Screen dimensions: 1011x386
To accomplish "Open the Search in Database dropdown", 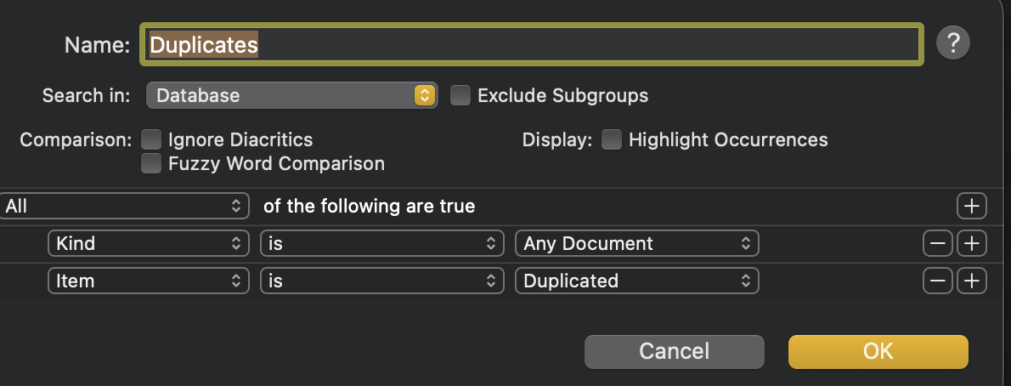I will pos(291,95).
